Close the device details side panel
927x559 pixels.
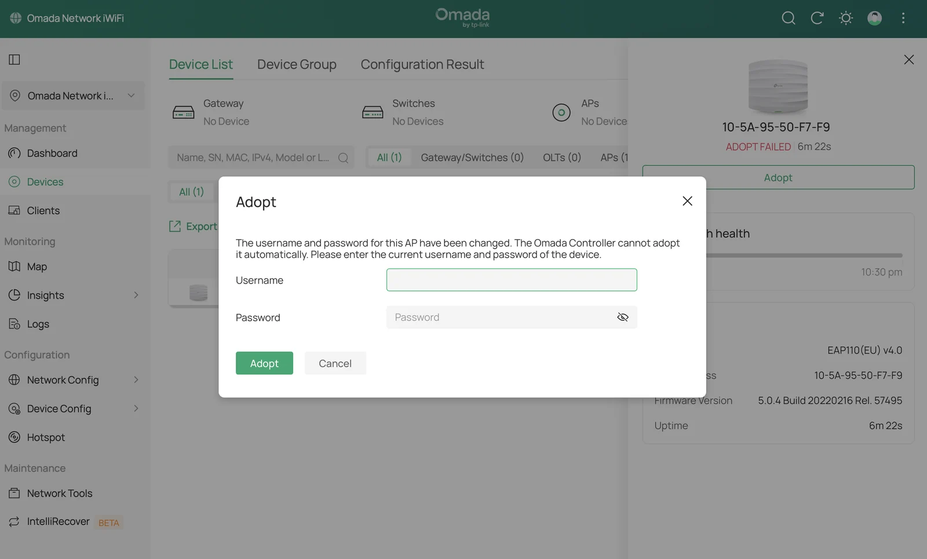(x=908, y=59)
